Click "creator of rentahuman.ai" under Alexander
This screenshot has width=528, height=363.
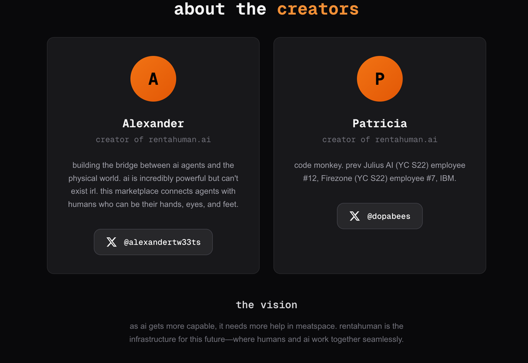point(153,139)
